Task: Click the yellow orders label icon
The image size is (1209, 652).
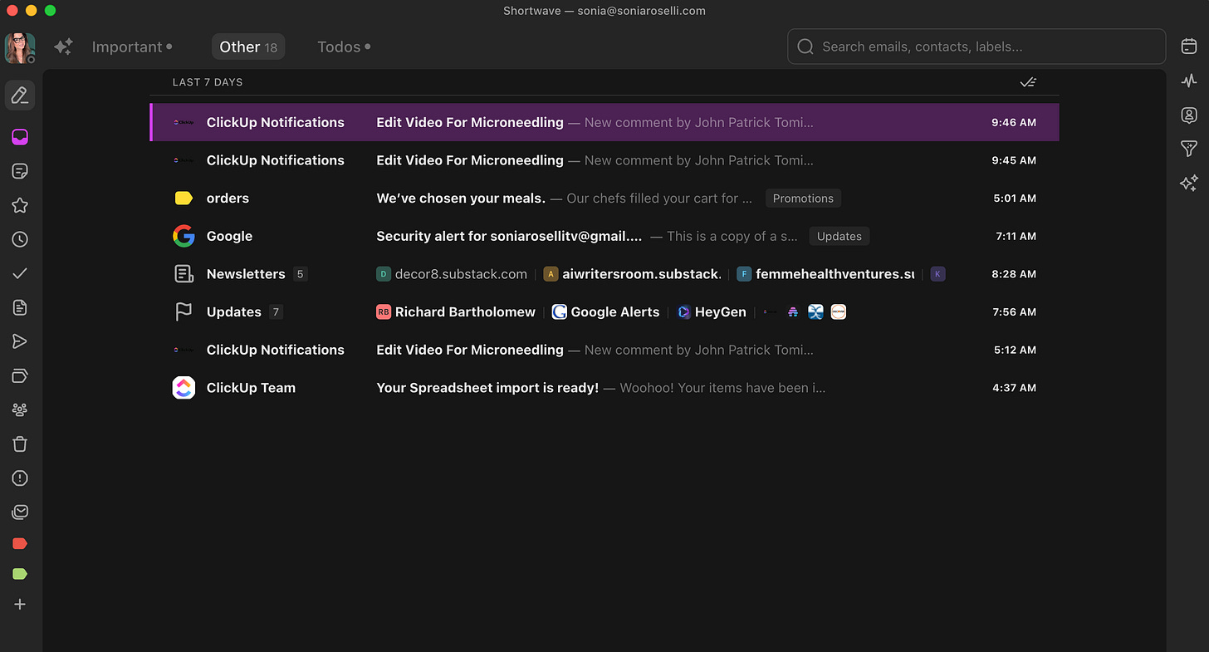Action: (x=184, y=199)
